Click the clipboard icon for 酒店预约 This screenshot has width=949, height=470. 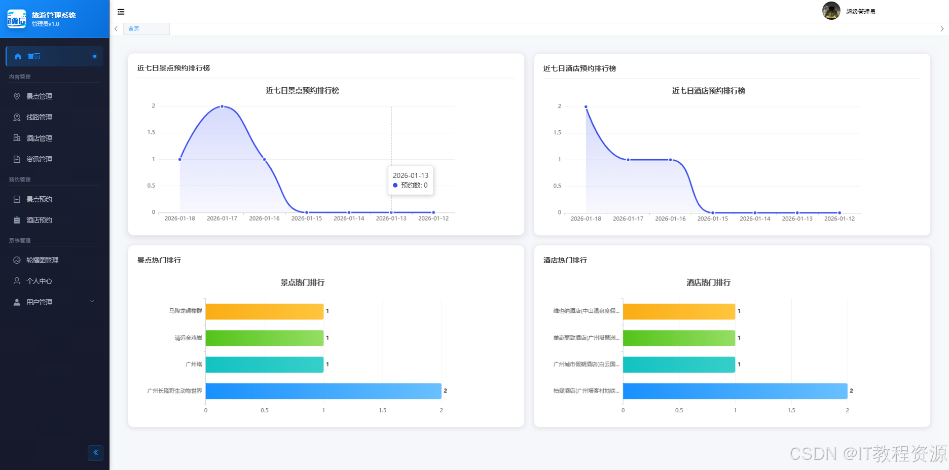point(17,220)
